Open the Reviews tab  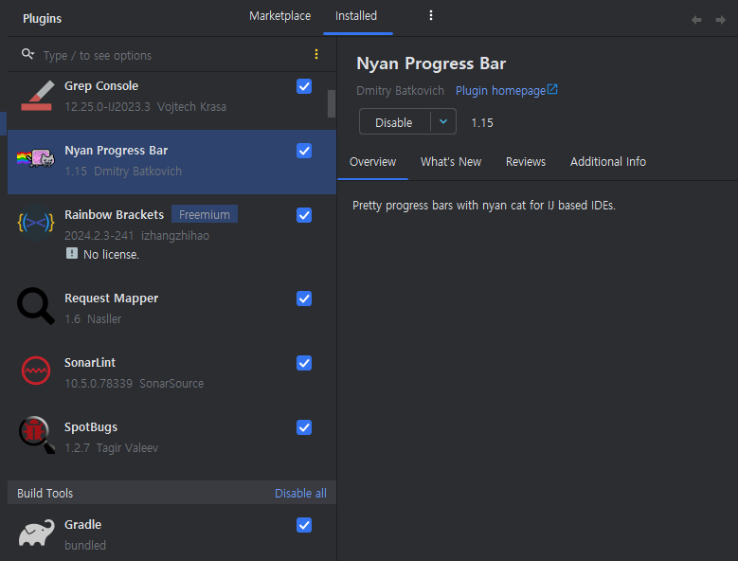(526, 162)
